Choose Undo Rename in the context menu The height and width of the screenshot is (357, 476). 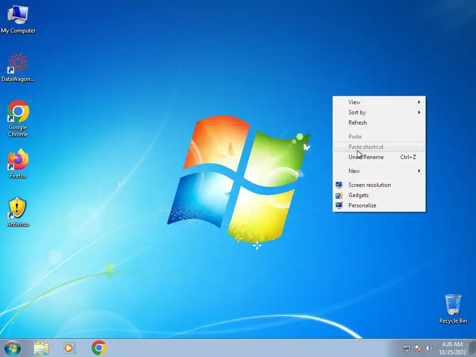click(x=379, y=157)
